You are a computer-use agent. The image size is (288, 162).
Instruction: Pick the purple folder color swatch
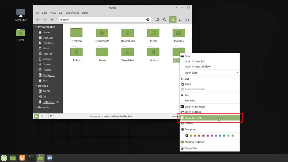208,136
